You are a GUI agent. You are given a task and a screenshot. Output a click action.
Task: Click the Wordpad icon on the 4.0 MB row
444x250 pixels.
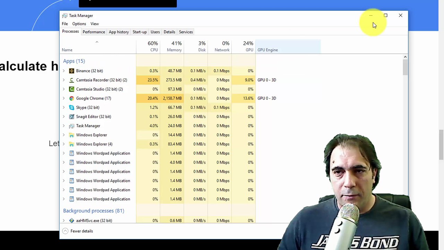(71, 162)
